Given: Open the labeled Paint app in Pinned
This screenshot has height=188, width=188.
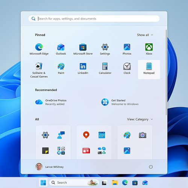Looking at the screenshot, I should pos(61,68).
